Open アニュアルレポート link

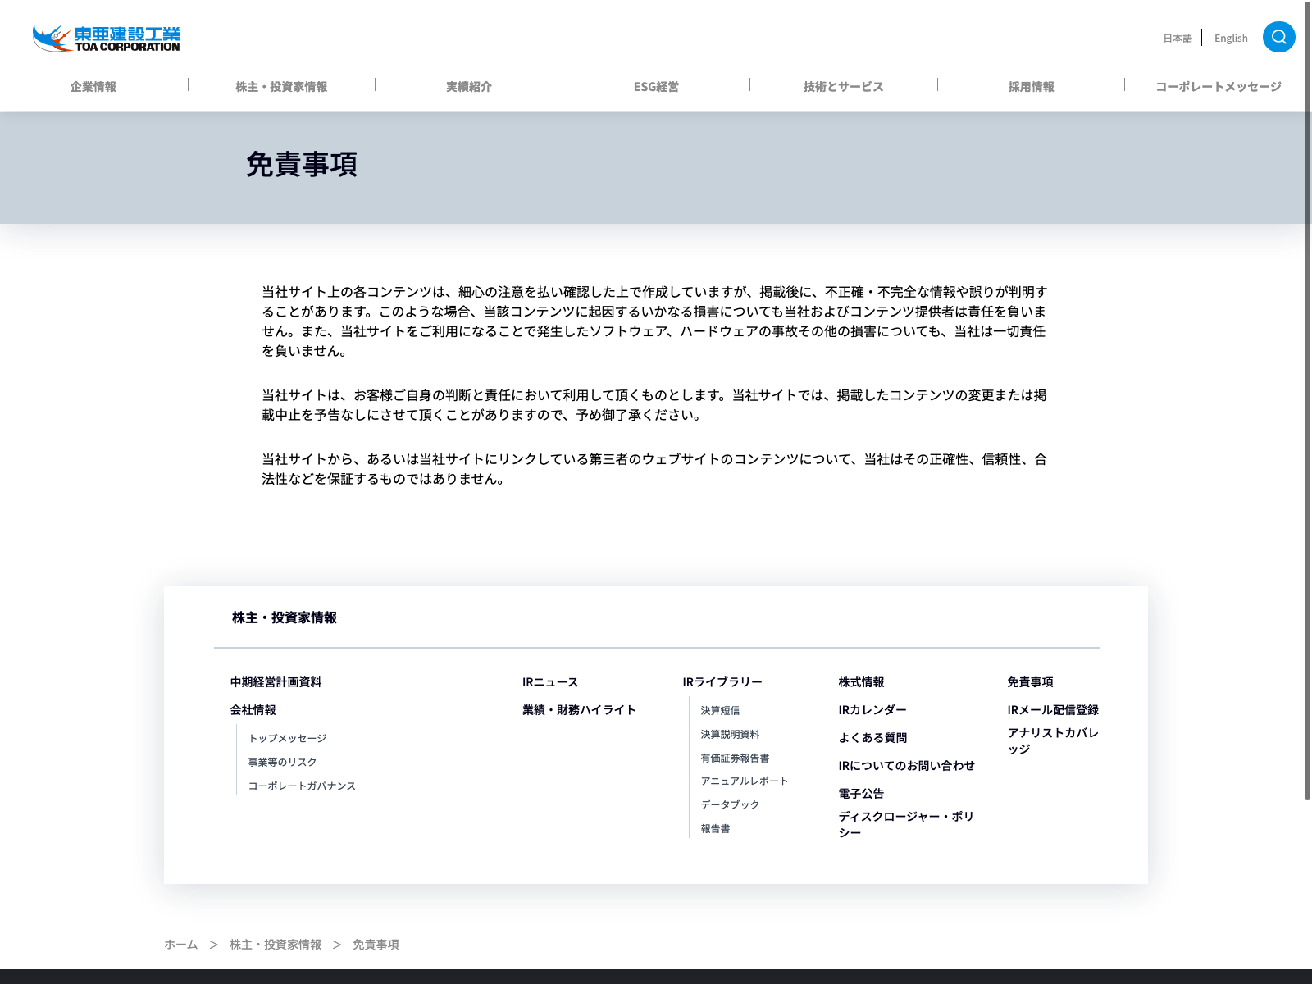744,781
